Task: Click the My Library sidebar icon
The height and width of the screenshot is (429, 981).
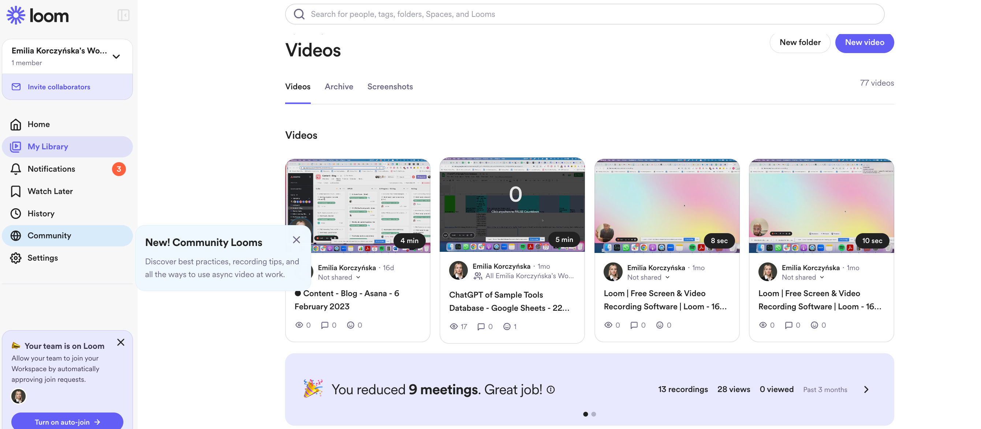Action: point(16,146)
